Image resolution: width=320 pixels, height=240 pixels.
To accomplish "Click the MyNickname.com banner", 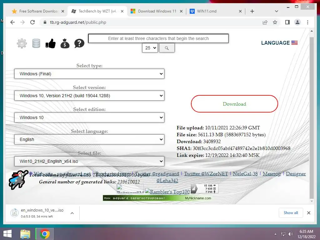I will click(157, 198).
